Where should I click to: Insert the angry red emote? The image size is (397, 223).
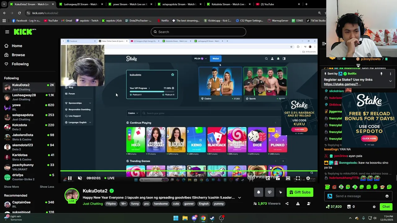point(334,187)
